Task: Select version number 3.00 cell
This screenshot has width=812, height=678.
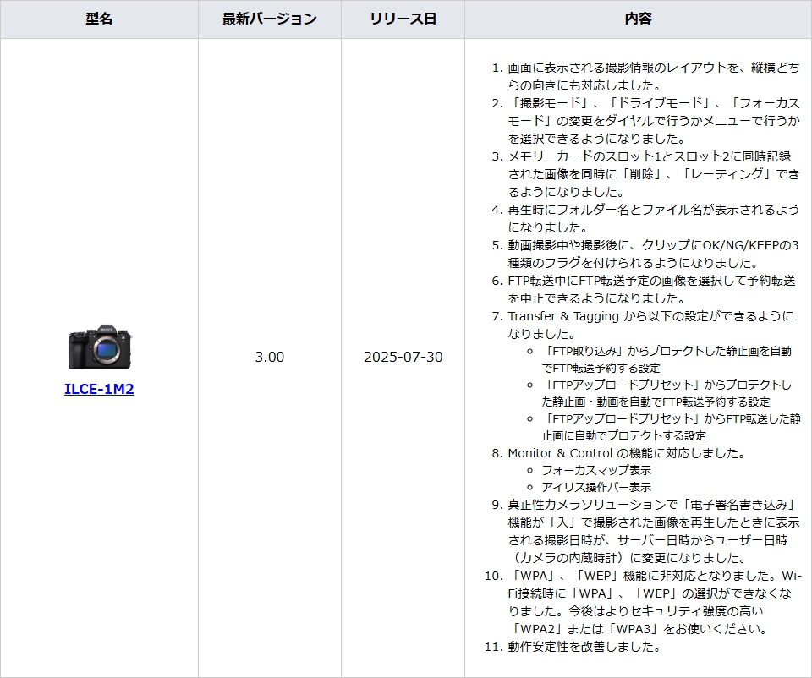Action: click(270, 357)
